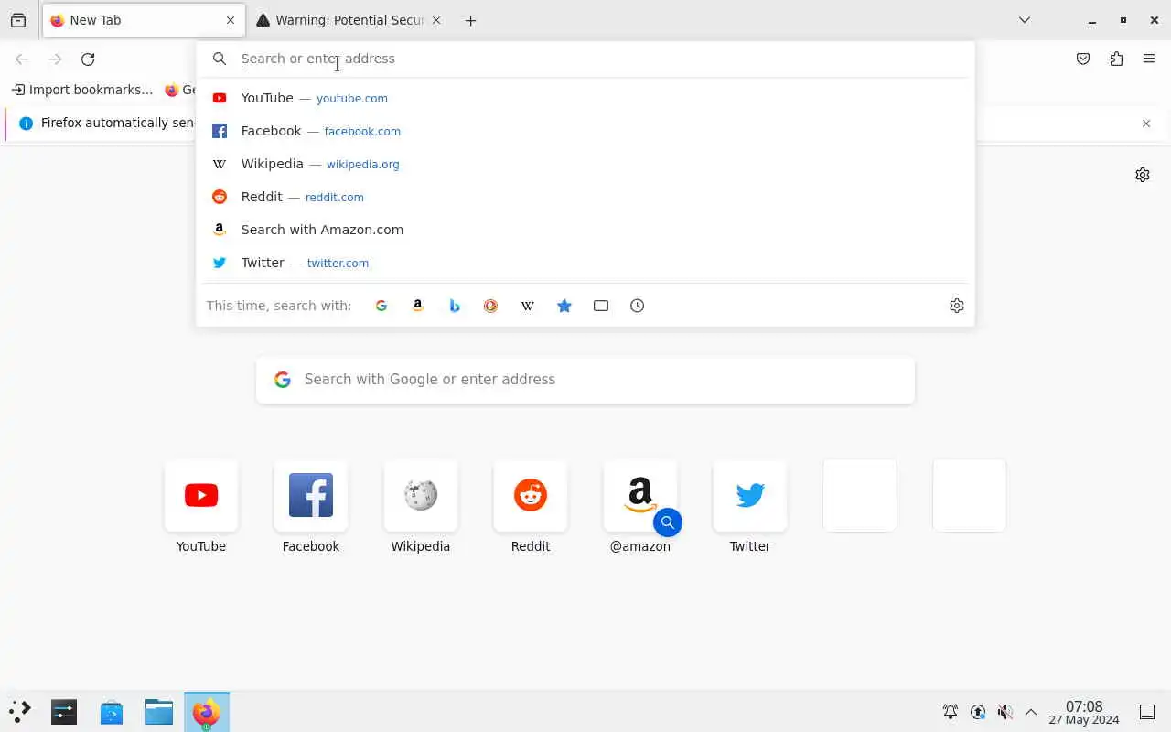Image resolution: width=1171 pixels, height=732 pixels.
Task: Open the new tab page personalize gear
Action: point(1143,175)
